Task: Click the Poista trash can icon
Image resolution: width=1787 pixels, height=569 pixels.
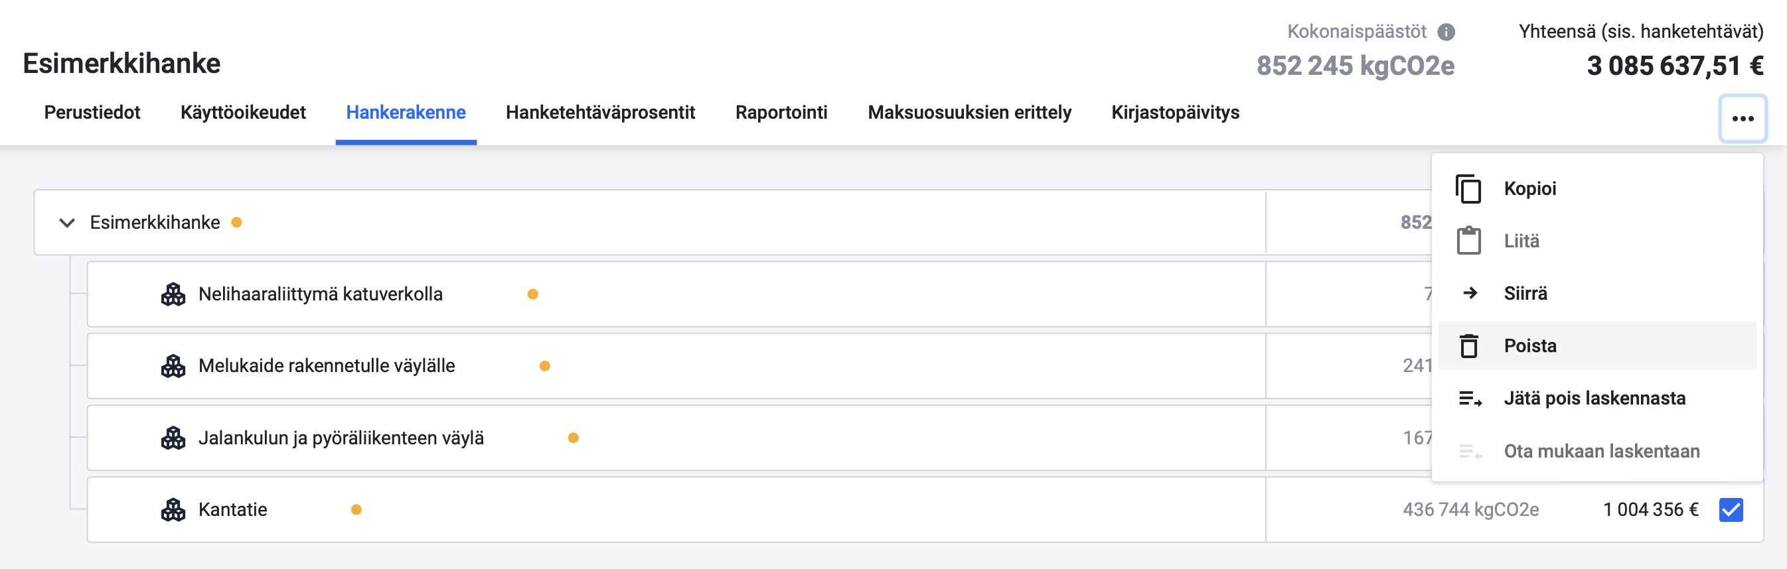Action: tap(1468, 346)
